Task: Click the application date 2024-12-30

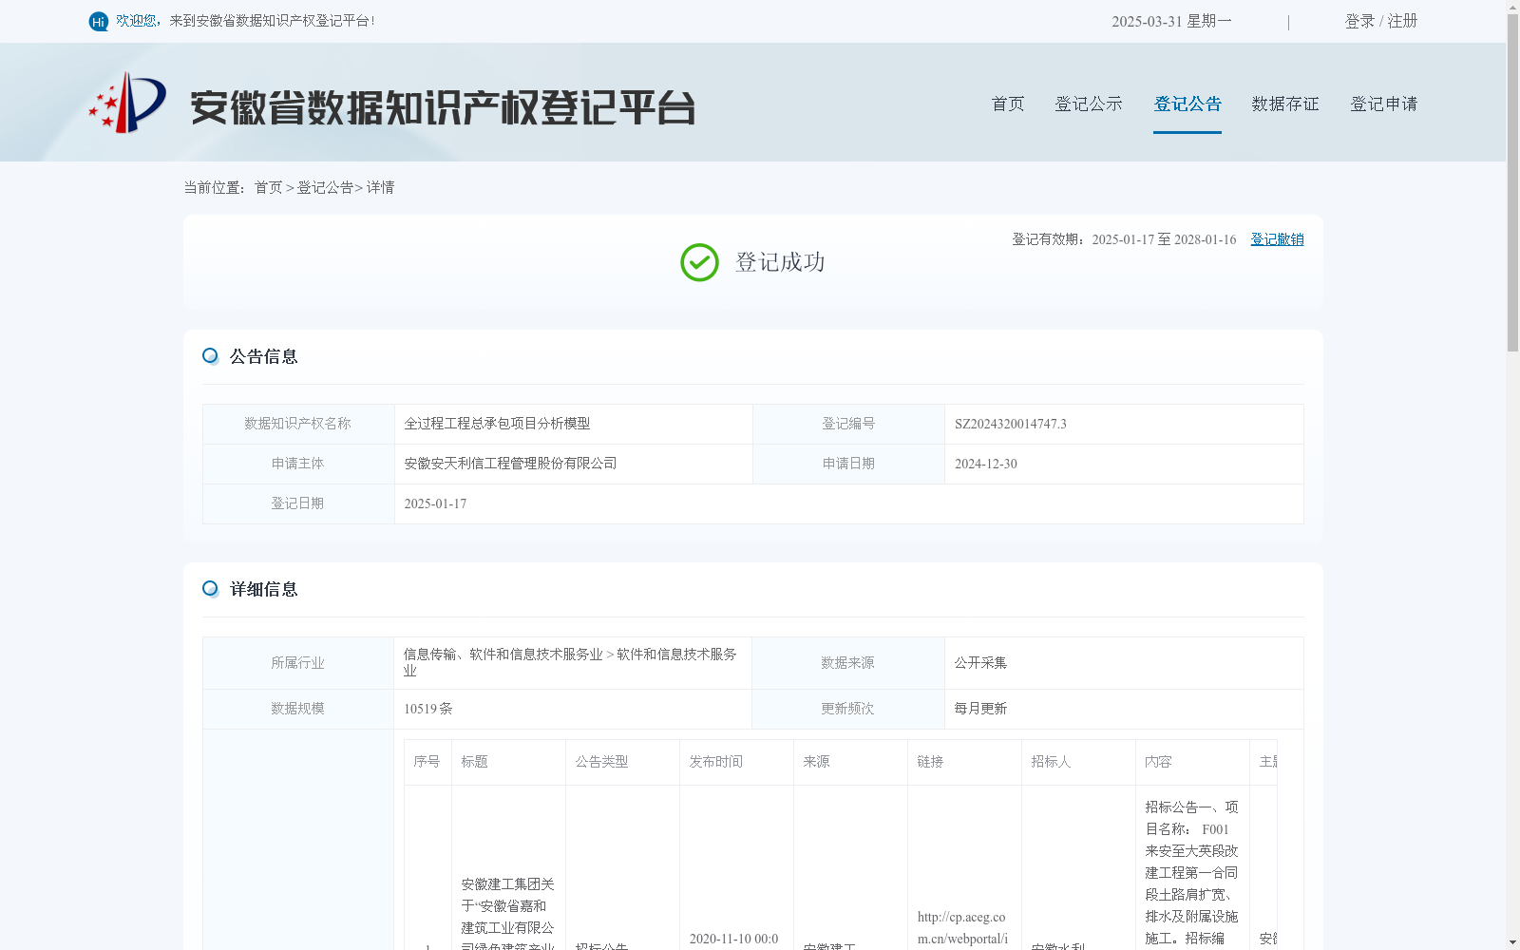Action: coord(986,464)
